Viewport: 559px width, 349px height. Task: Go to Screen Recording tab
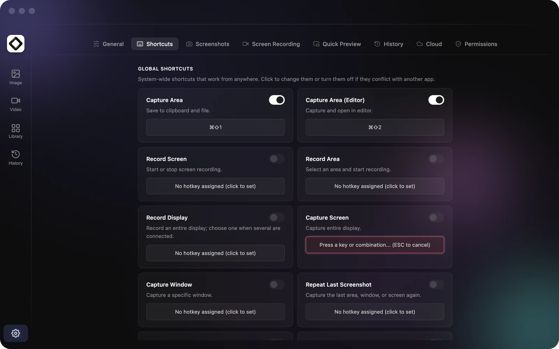click(x=271, y=44)
